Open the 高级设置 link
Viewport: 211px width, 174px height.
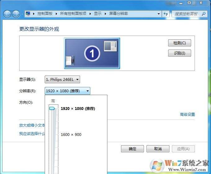pos(187,114)
